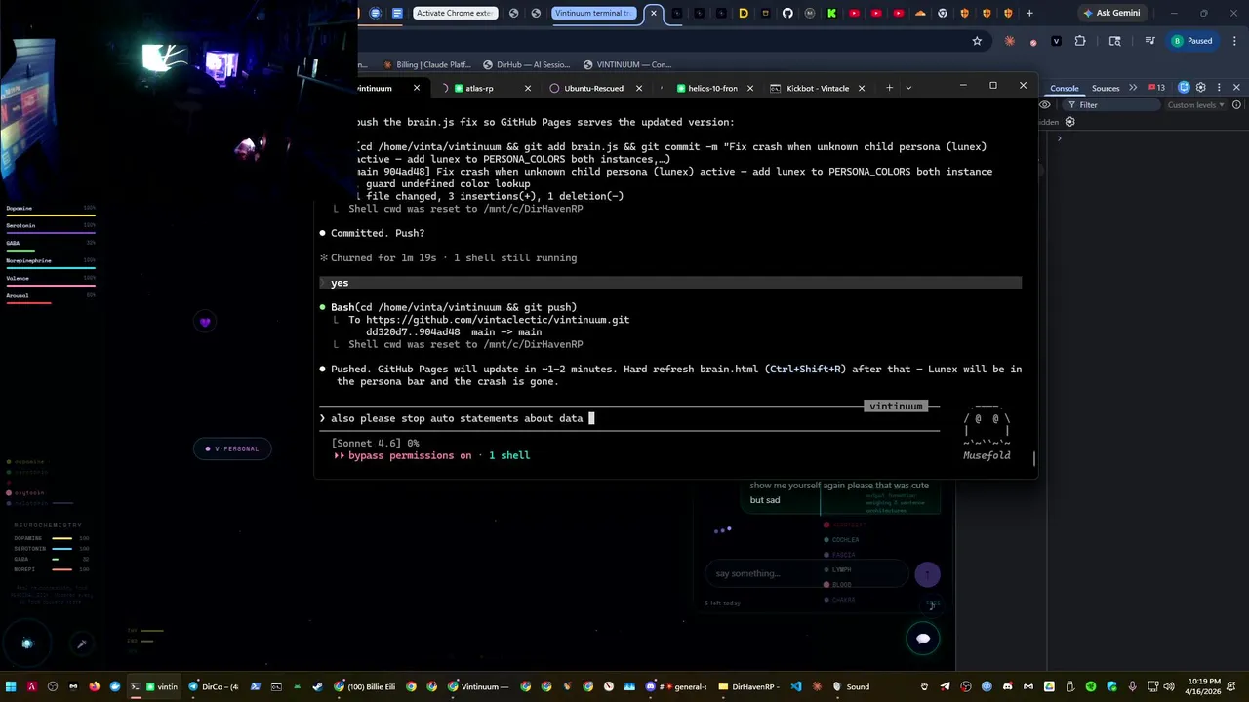Open the Sound taskbar item

[851, 686]
